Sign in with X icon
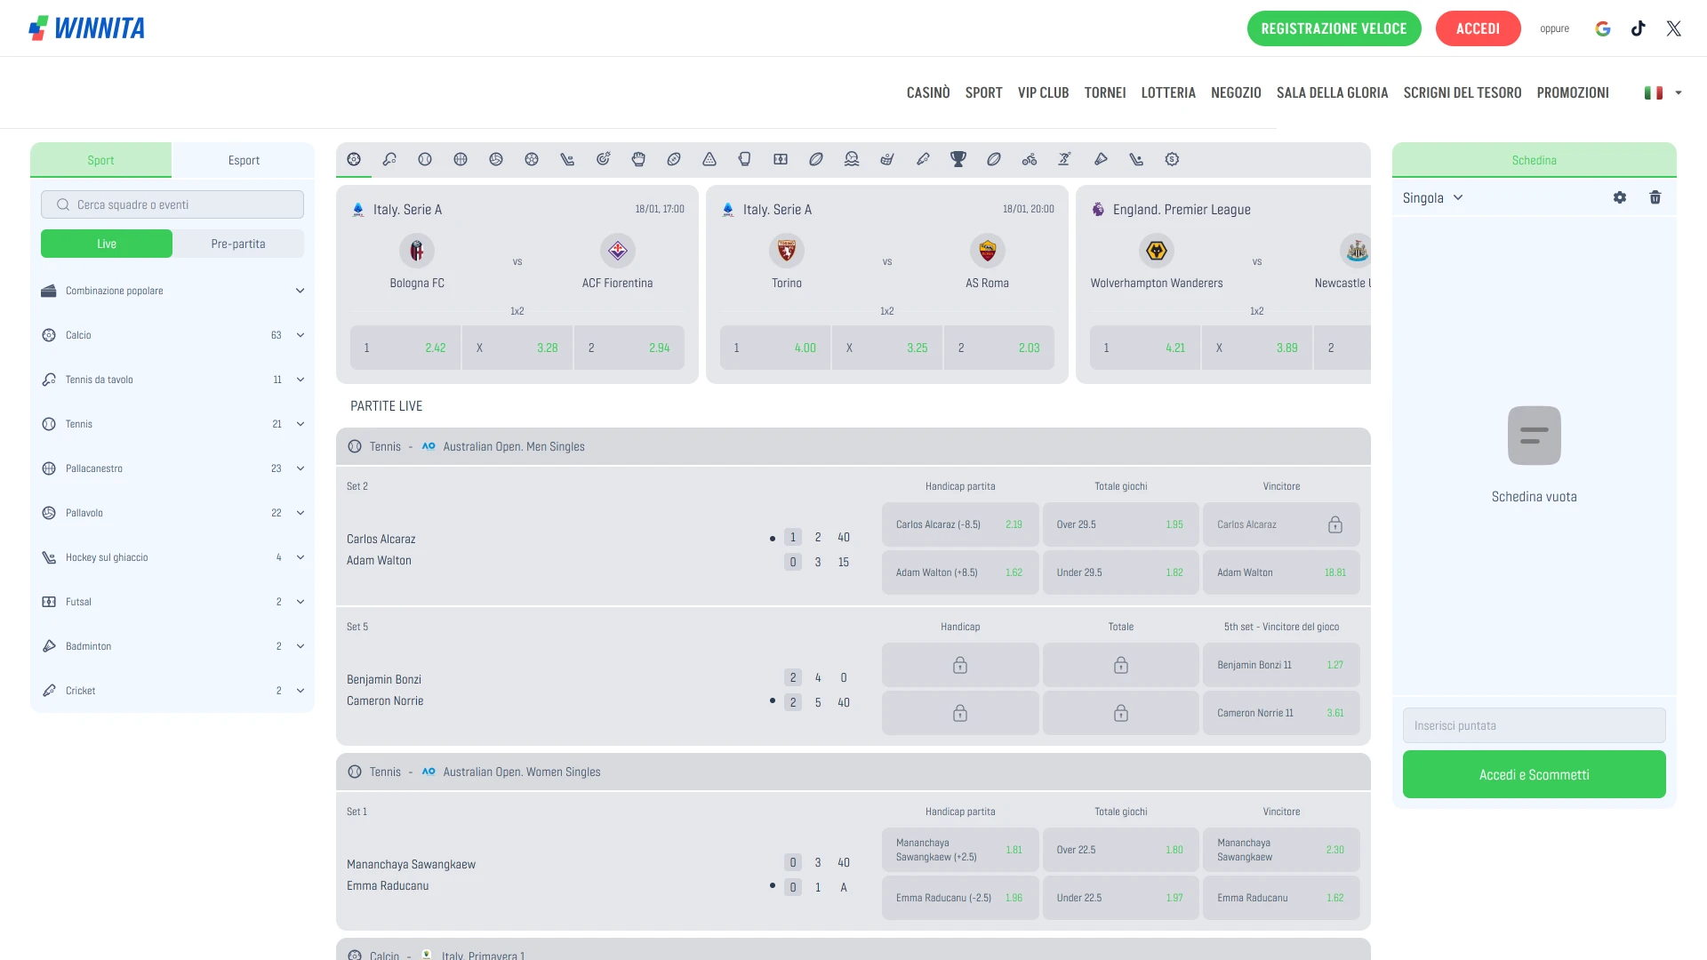Screen dimensions: 1707x960 click(x=1674, y=28)
